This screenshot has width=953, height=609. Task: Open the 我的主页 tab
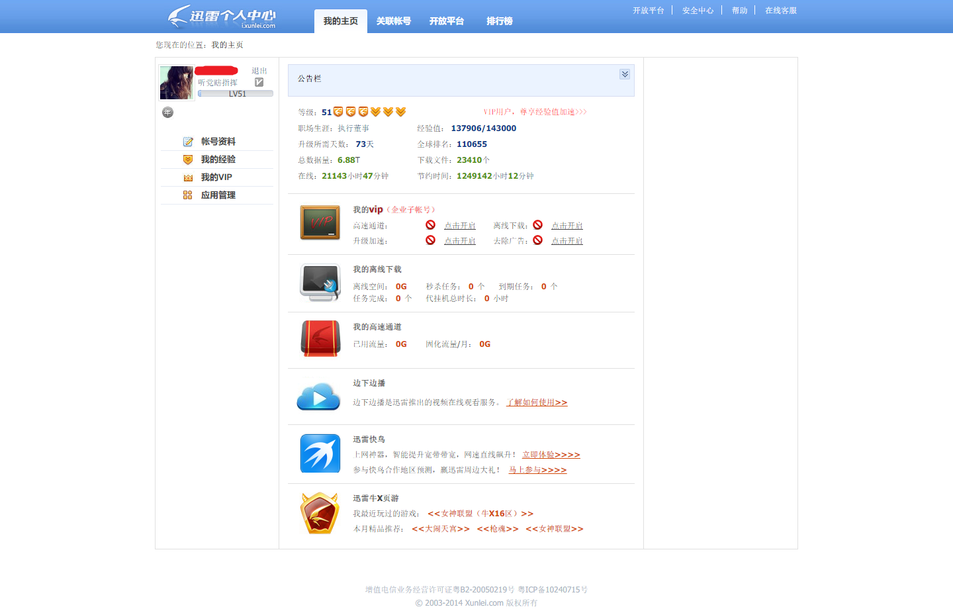click(340, 21)
